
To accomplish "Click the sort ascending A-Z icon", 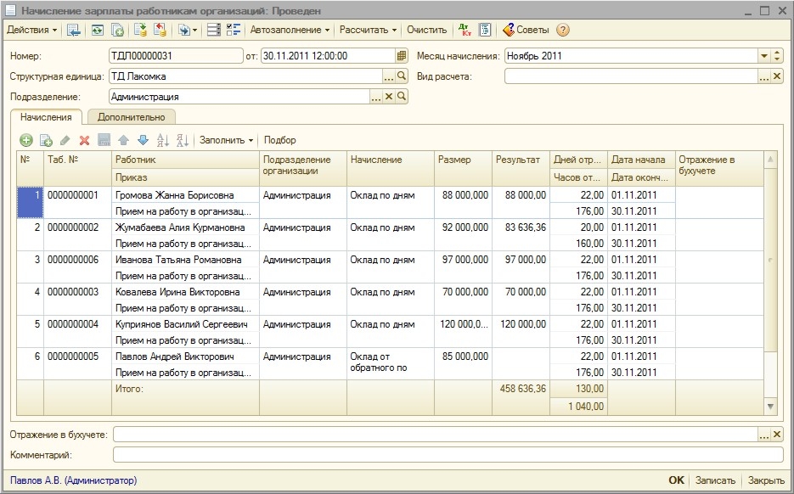I will coord(163,140).
